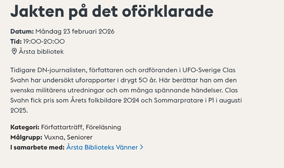284x168 pixels.
Task: Click the chevron after Årsta Biblioteks Vänner
Action: 142,147
